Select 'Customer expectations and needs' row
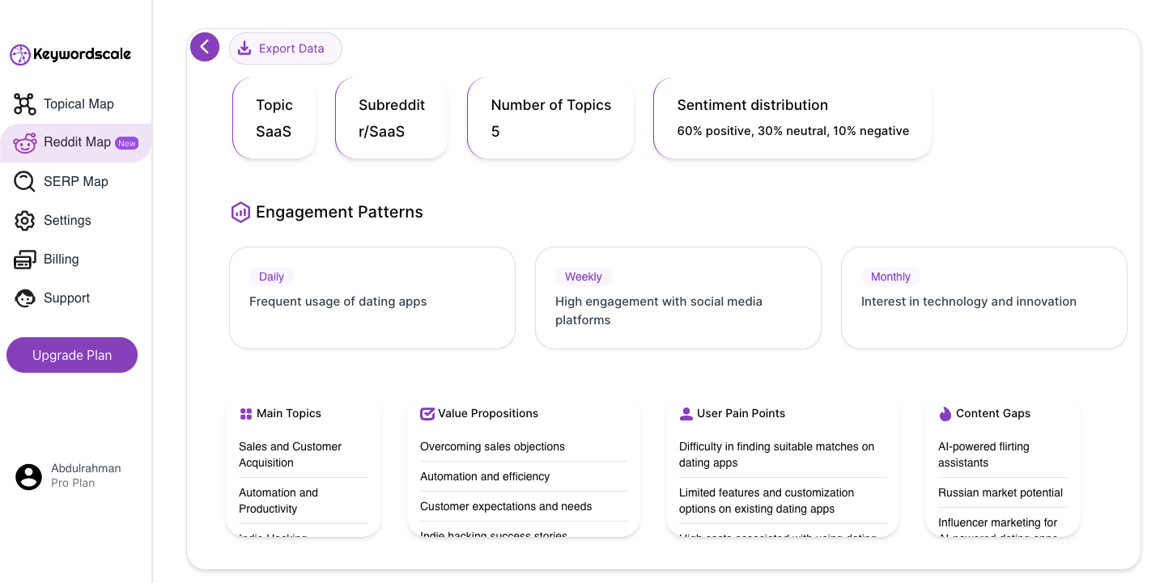Viewport: 1164px width, 583px height. pyautogui.click(x=524, y=506)
